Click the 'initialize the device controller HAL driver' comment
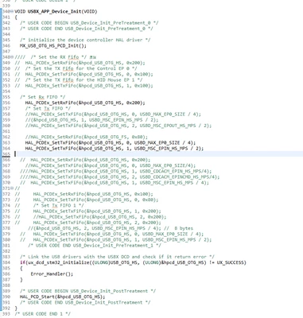 tap(85, 40)
